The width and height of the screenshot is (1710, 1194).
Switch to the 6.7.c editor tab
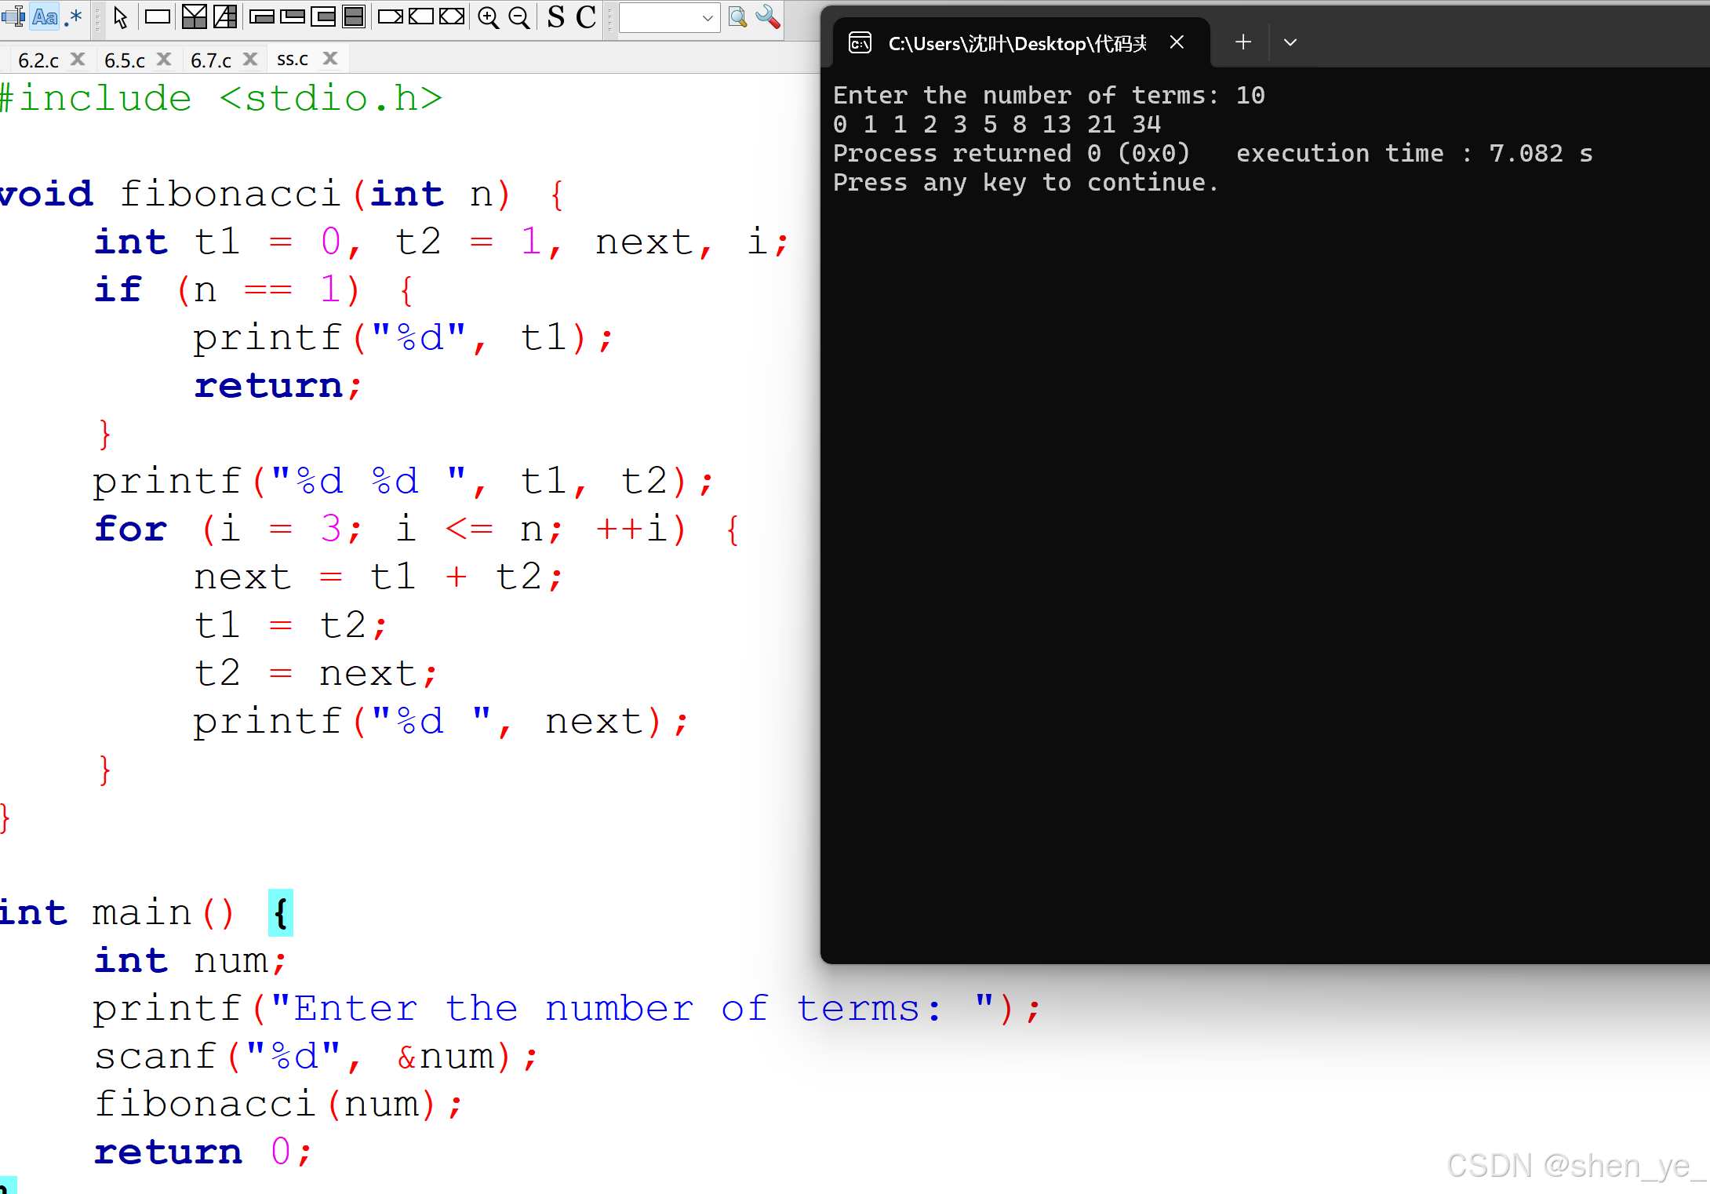click(x=211, y=60)
